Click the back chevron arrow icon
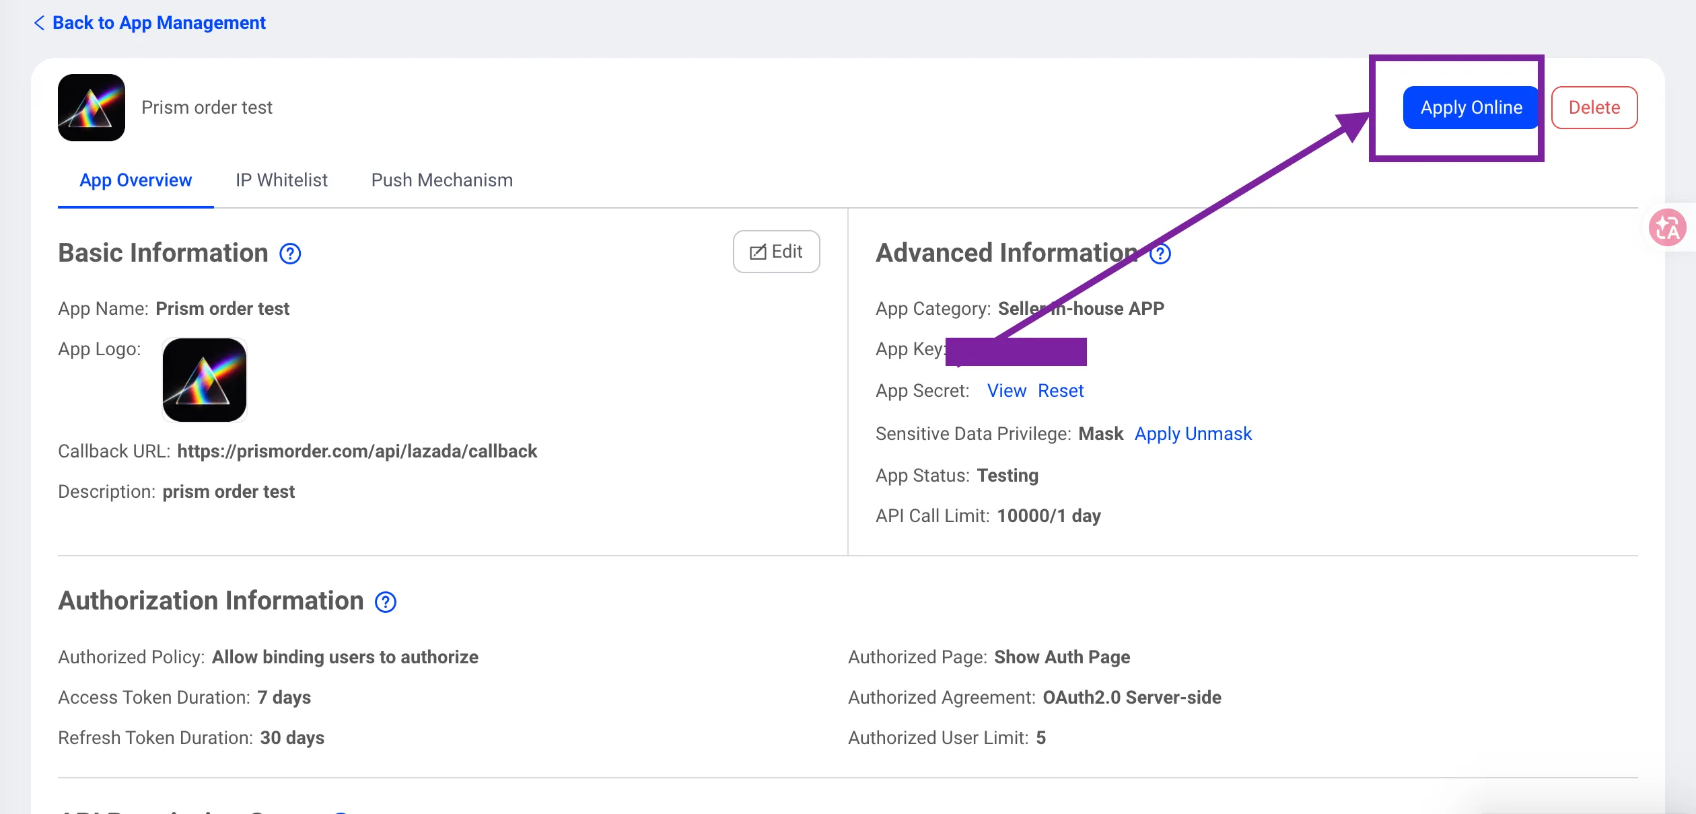 [39, 23]
